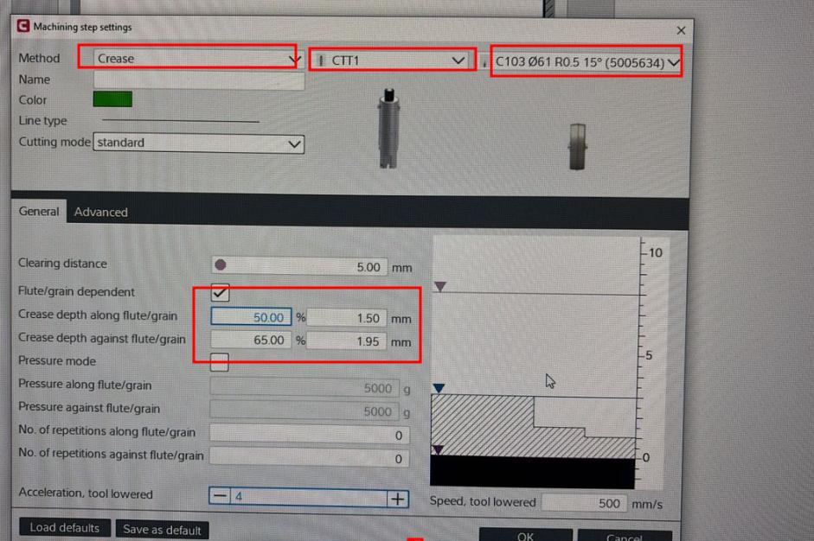Screen dimensions: 814x541
Task: Close the Machining step settings dialog
Action: point(681,30)
